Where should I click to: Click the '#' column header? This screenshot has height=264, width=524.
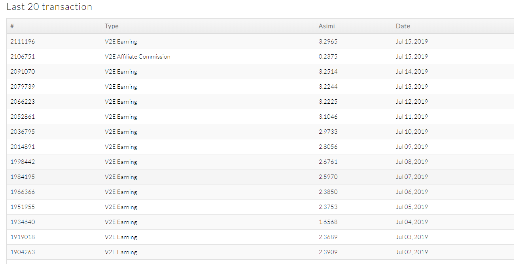[x=12, y=26]
